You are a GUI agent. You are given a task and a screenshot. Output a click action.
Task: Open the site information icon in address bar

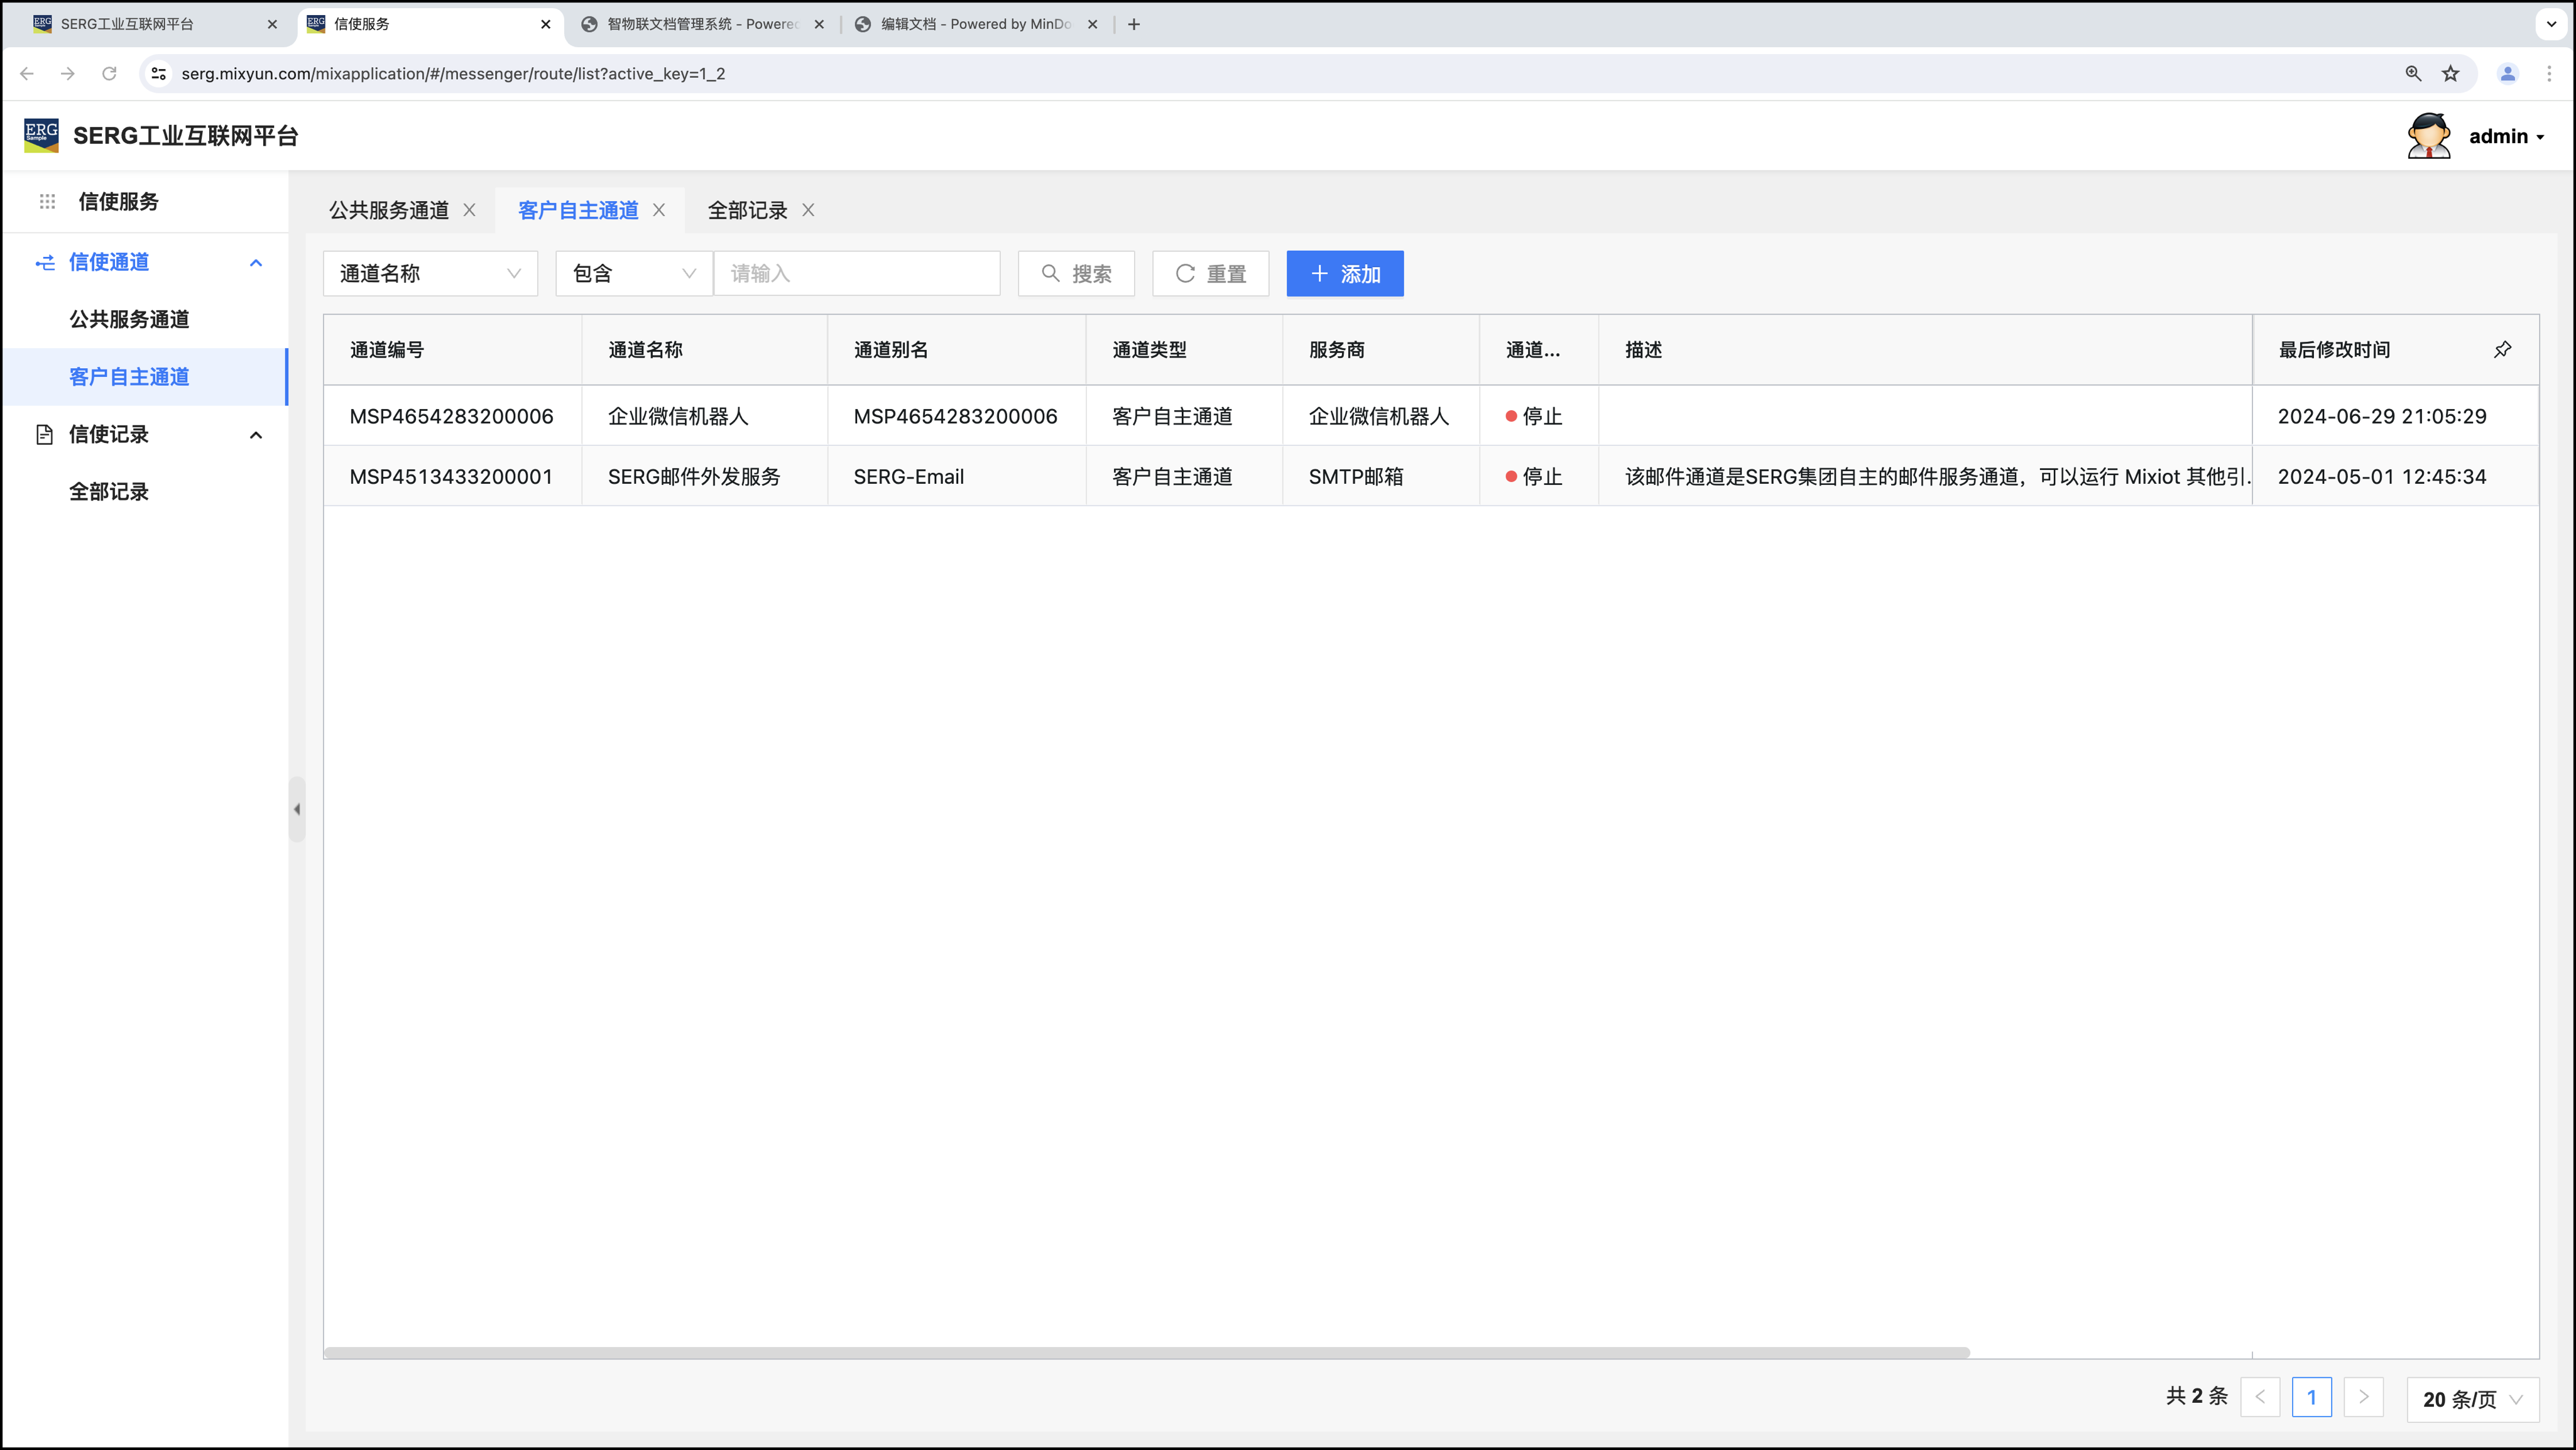coord(158,74)
